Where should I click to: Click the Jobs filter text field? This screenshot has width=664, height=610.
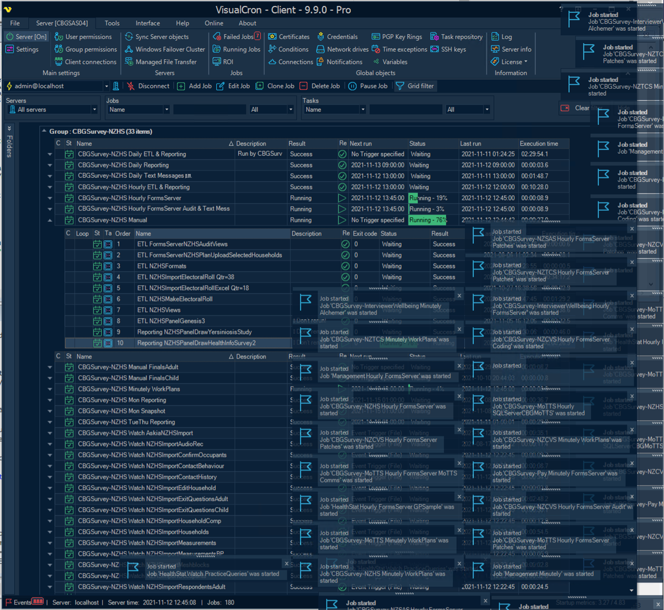click(209, 110)
